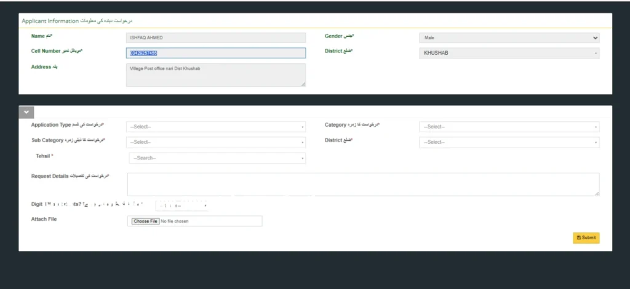Open the Tehsil search dropdown

(x=217, y=158)
